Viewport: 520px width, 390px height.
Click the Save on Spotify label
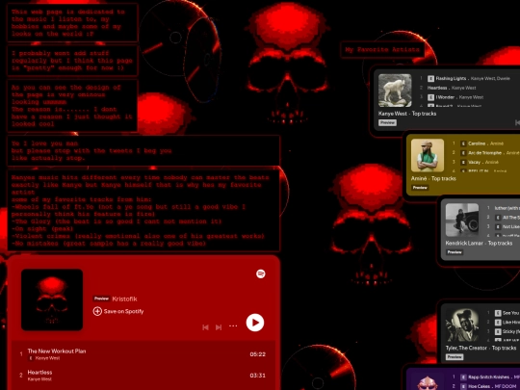point(123,311)
